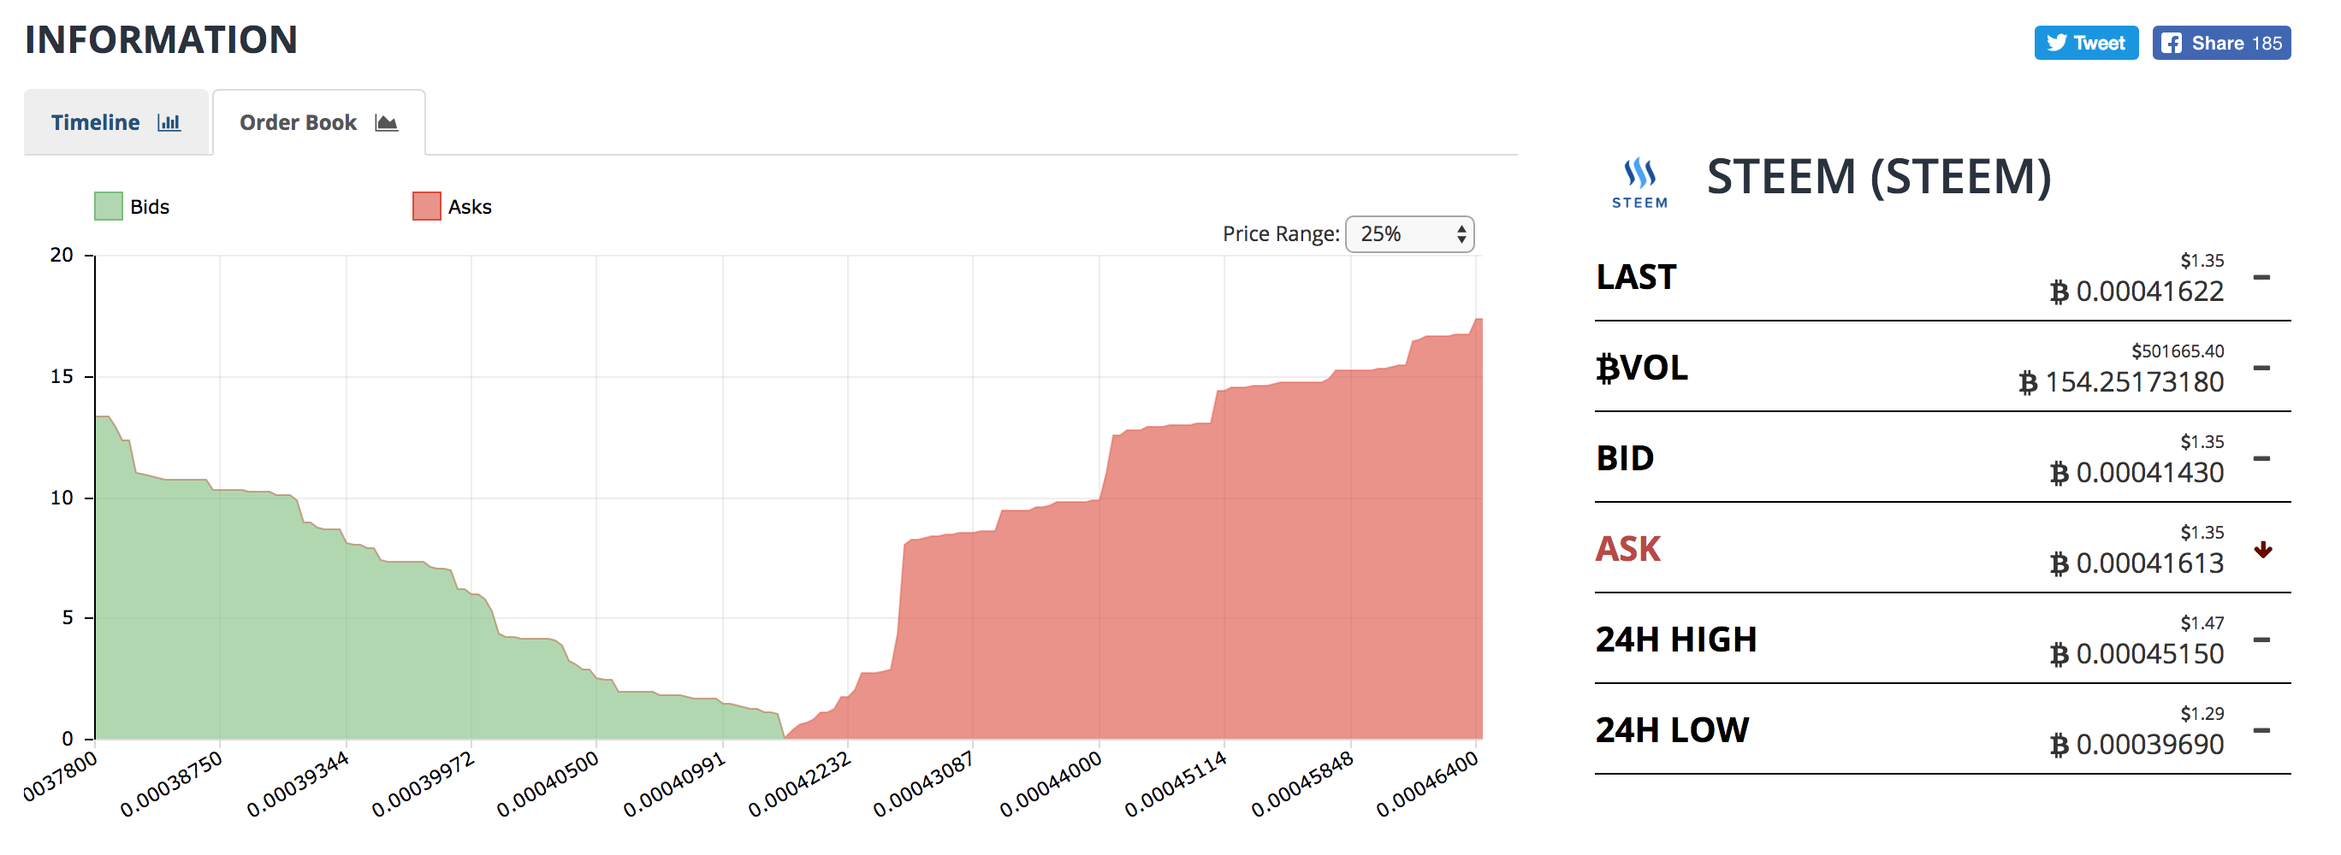Switch to the Timeline tab
Image resolution: width=2341 pixels, height=855 pixels.
coord(116,122)
